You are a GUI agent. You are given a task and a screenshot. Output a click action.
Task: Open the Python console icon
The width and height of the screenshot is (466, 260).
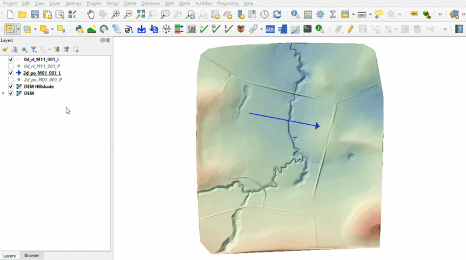pos(80,29)
